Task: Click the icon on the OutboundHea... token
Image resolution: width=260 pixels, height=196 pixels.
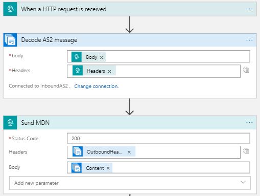Action: pos(78,151)
